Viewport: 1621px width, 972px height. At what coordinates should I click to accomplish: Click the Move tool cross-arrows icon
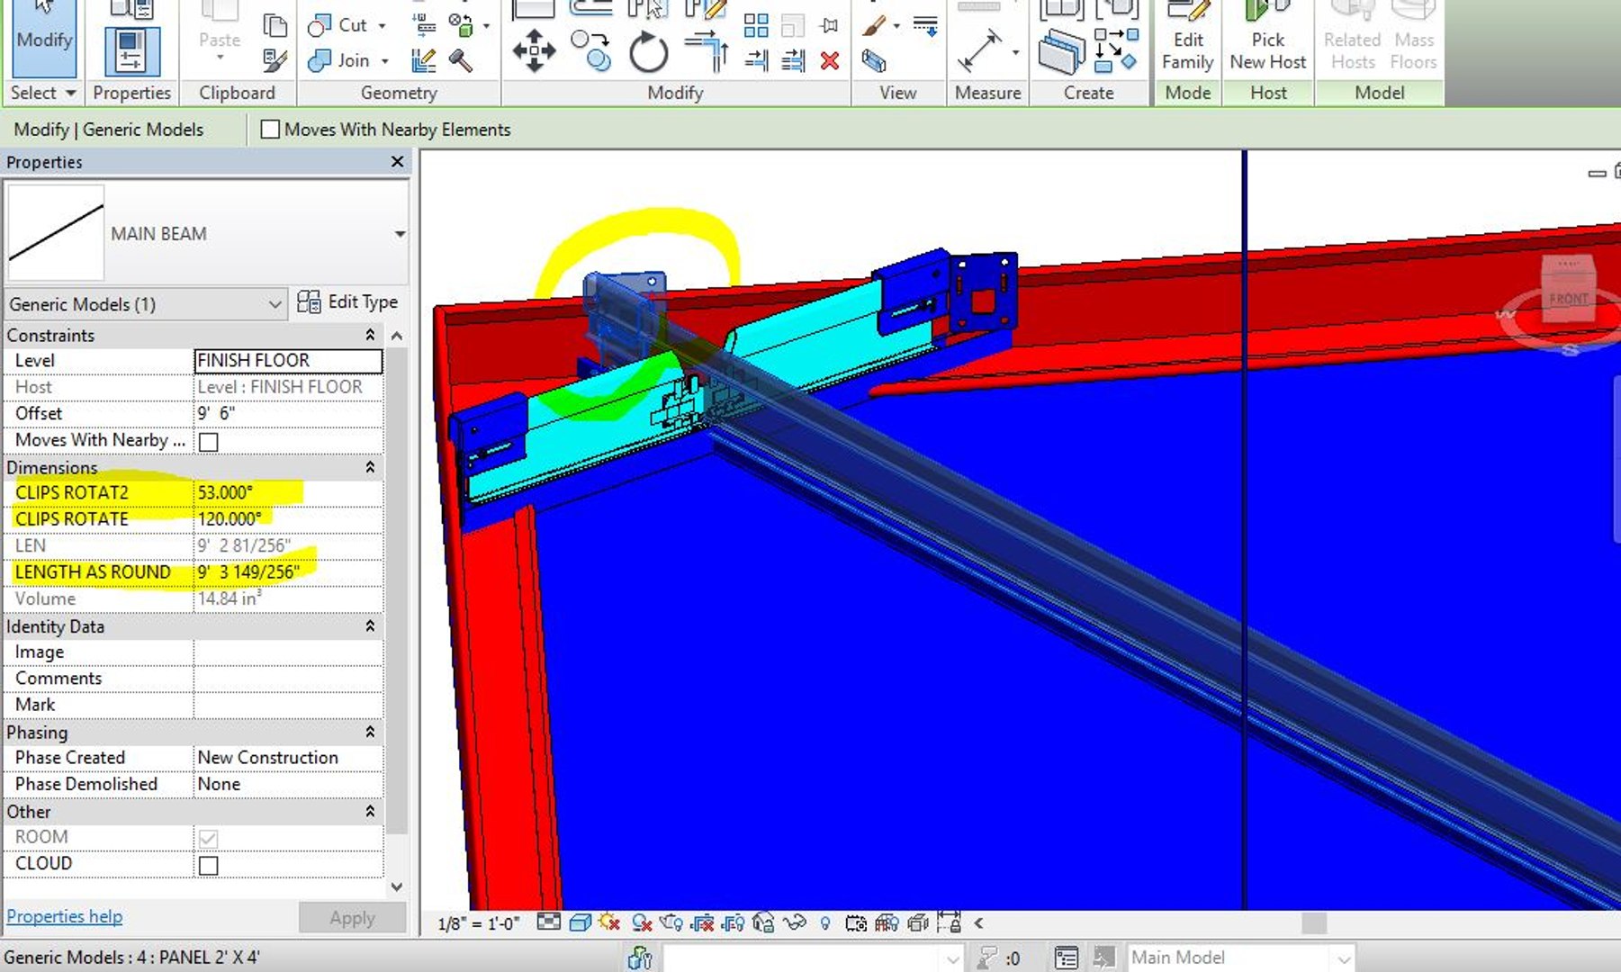pyautogui.click(x=534, y=50)
